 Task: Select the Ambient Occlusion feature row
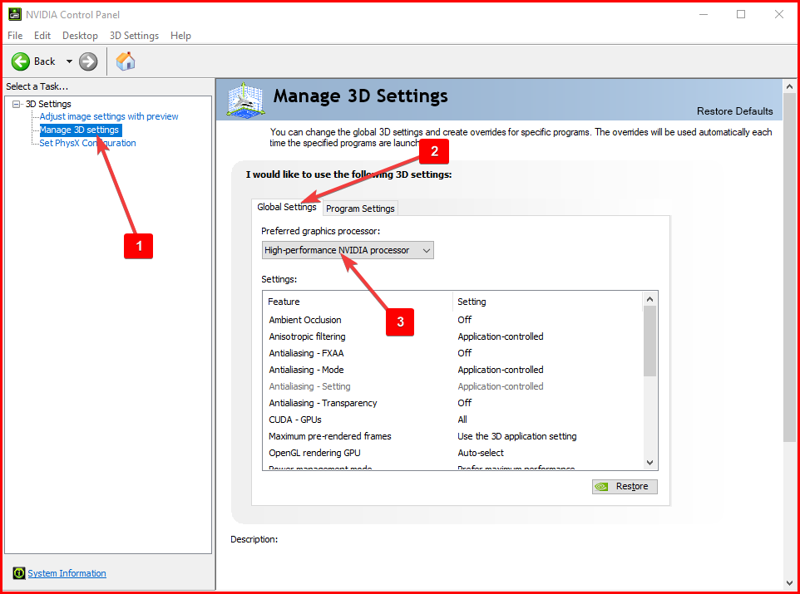click(452, 320)
